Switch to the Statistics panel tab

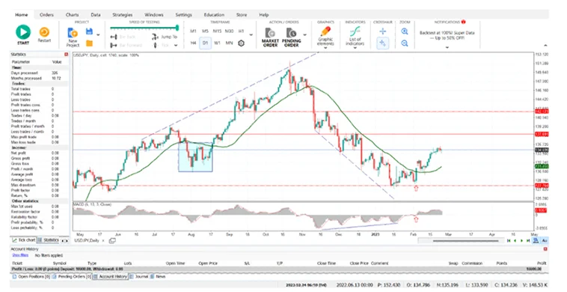point(49,240)
